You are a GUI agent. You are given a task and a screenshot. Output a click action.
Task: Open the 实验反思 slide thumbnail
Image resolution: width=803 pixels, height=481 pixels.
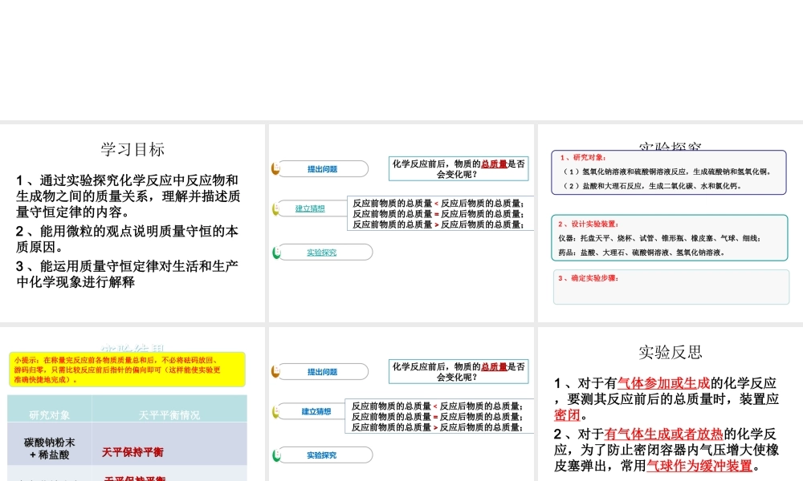(x=671, y=404)
